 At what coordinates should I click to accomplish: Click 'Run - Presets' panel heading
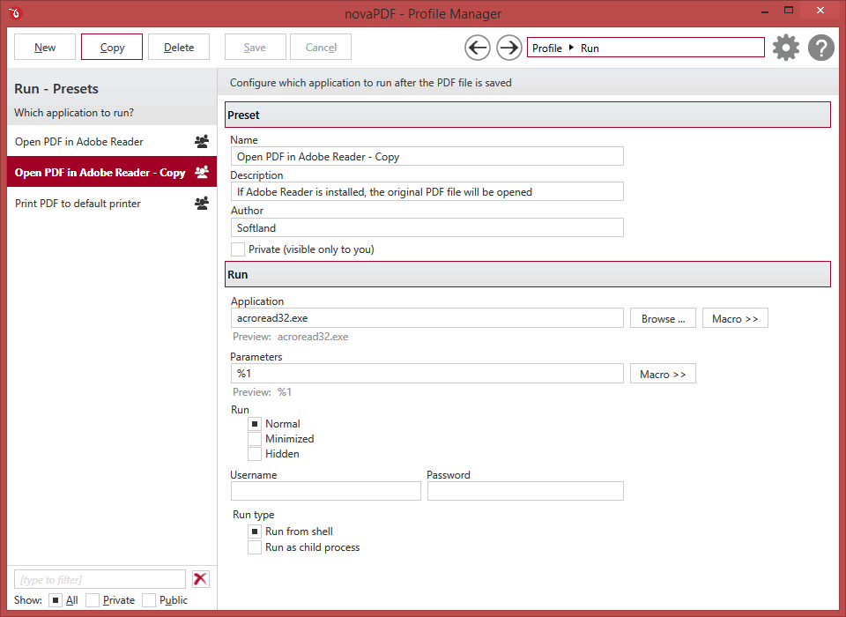tap(56, 88)
